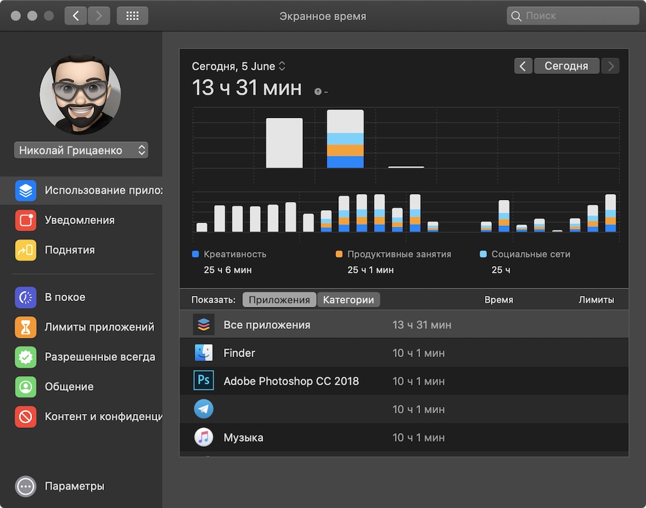Viewport: 646px width, 508px height.
Task: Open Лимиты приложений hourglass icon
Action: click(25, 327)
